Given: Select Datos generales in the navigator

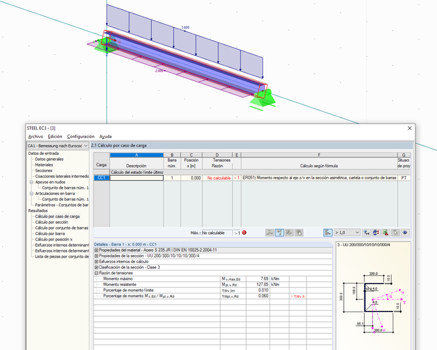Looking at the screenshot, I should pyautogui.click(x=49, y=159).
